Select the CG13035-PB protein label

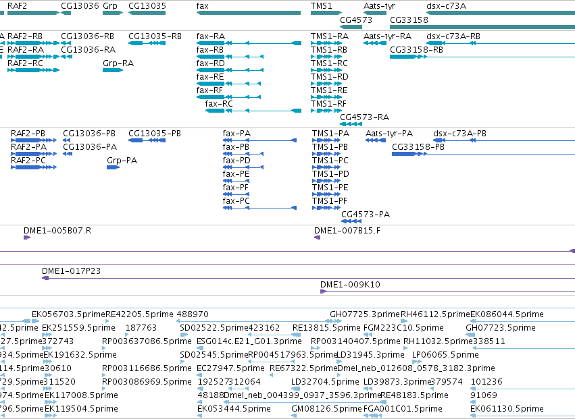[155, 134]
